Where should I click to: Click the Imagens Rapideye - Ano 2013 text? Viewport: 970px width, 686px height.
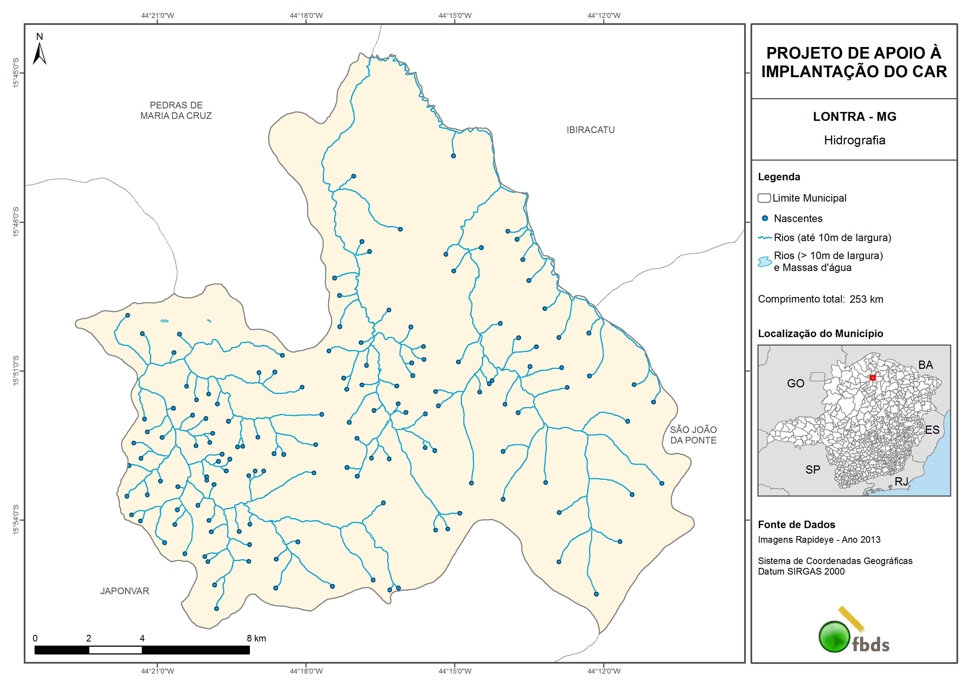pyautogui.click(x=819, y=540)
